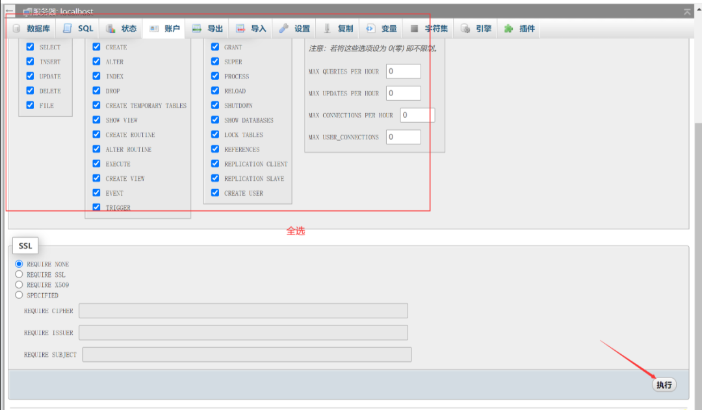Click the accounts card icon
The height and width of the screenshot is (410, 702).
[154, 29]
